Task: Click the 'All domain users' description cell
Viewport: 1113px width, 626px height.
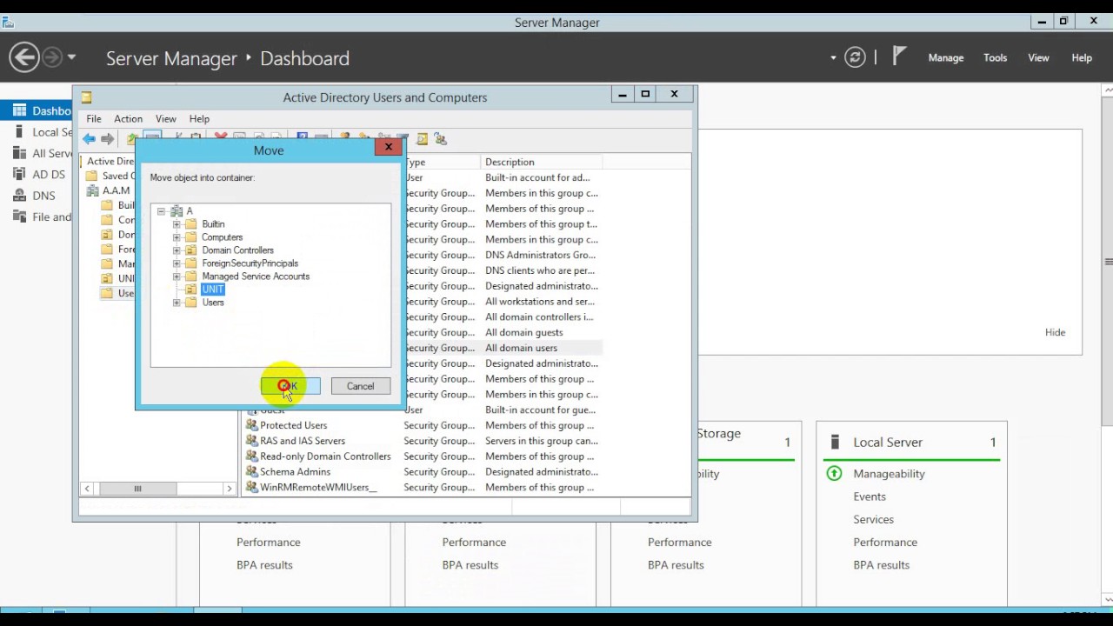Action: tap(522, 348)
